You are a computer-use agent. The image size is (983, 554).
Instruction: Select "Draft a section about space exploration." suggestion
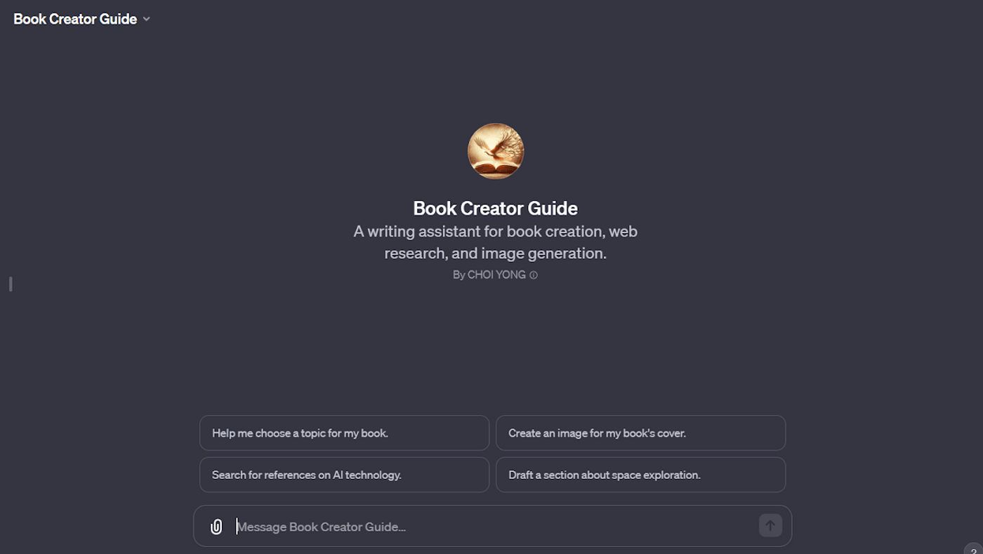click(x=640, y=475)
